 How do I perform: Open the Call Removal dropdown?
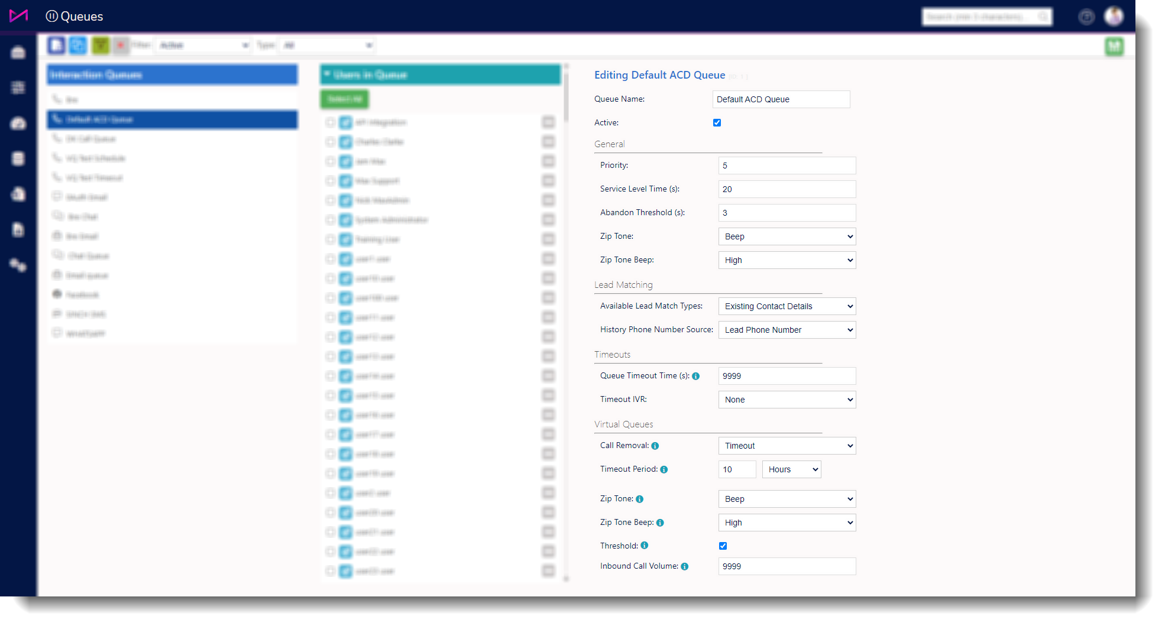[x=787, y=446]
